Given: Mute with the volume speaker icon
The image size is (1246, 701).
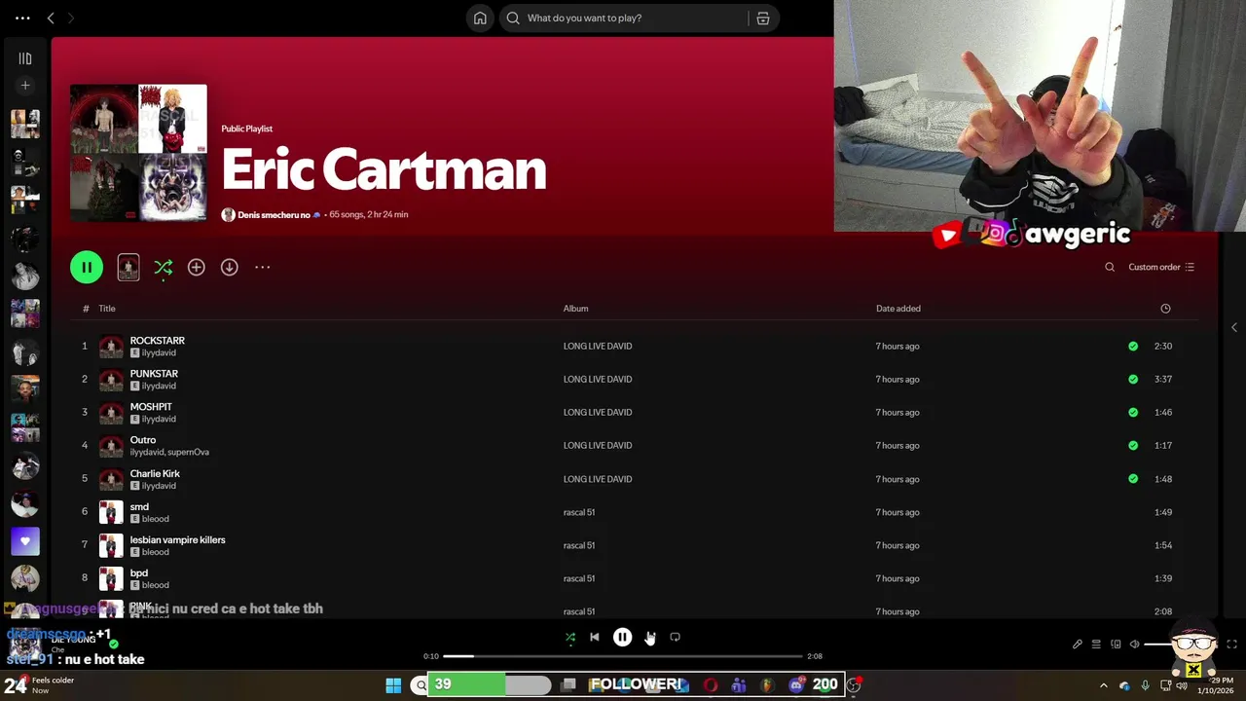Looking at the screenshot, I should (x=1134, y=645).
